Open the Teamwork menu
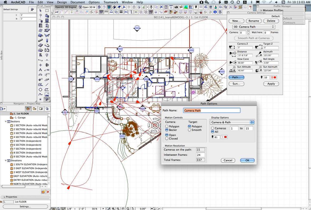Viewport: 311px width, 210px height. tap(111, 2)
